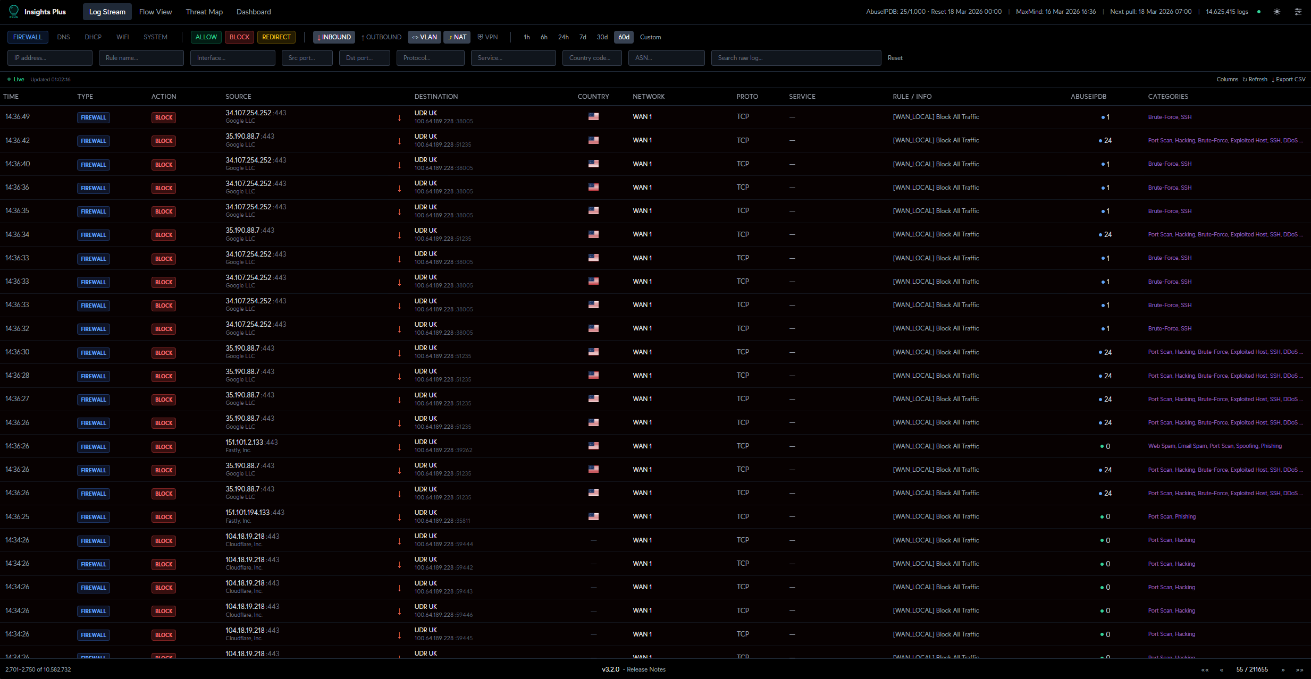This screenshot has height=679, width=1311.
Task: Open settings sliders icon top-right
Action: pos(1298,12)
